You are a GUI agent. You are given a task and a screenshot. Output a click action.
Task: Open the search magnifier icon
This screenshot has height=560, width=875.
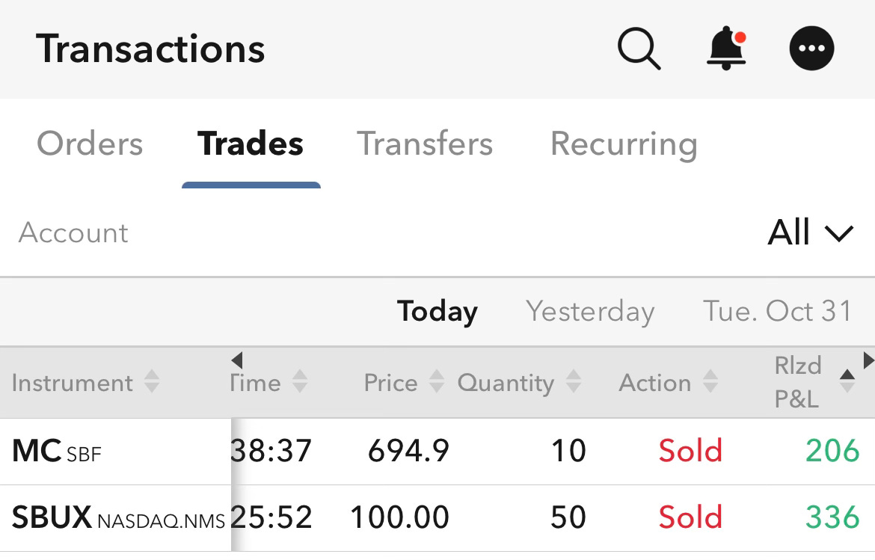pyautogui.click(x=639, y=49)
